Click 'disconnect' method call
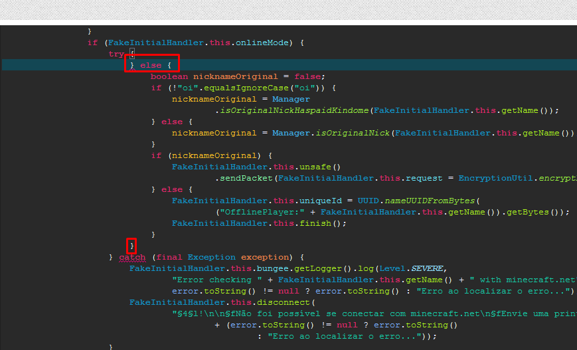The width and height of the screenshot is (577, 350). tap(284, 303)
